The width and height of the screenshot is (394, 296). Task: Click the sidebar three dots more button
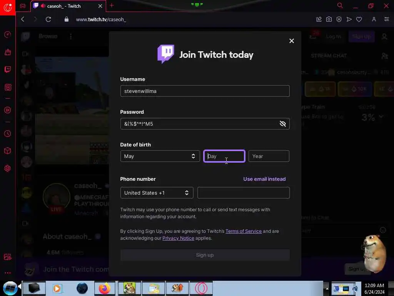pos(8,273)
